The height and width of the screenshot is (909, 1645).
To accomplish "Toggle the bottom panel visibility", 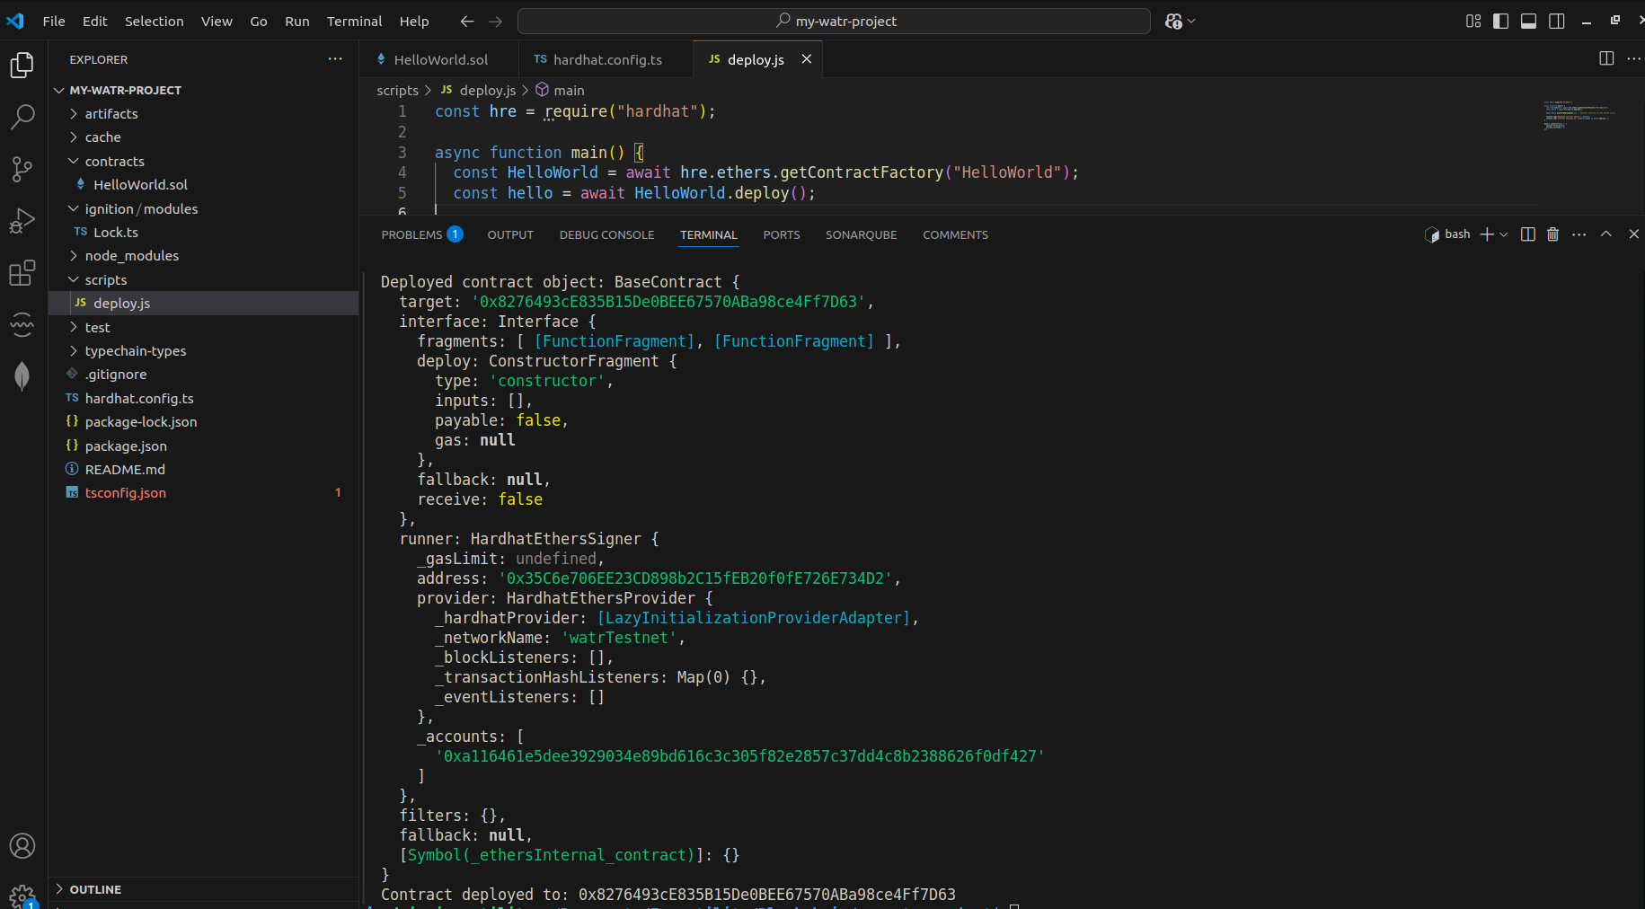I will [1528, 21].
